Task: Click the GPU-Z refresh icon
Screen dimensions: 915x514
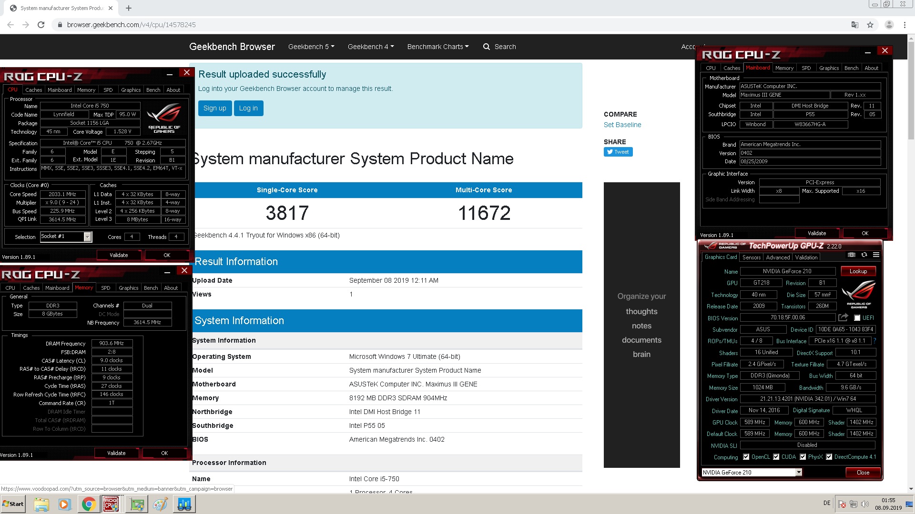Action: [x=864, y=255]
